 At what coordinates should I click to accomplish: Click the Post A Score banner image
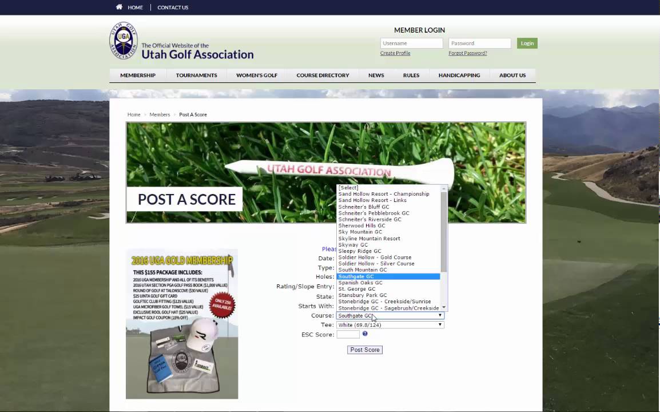(326, 172)
